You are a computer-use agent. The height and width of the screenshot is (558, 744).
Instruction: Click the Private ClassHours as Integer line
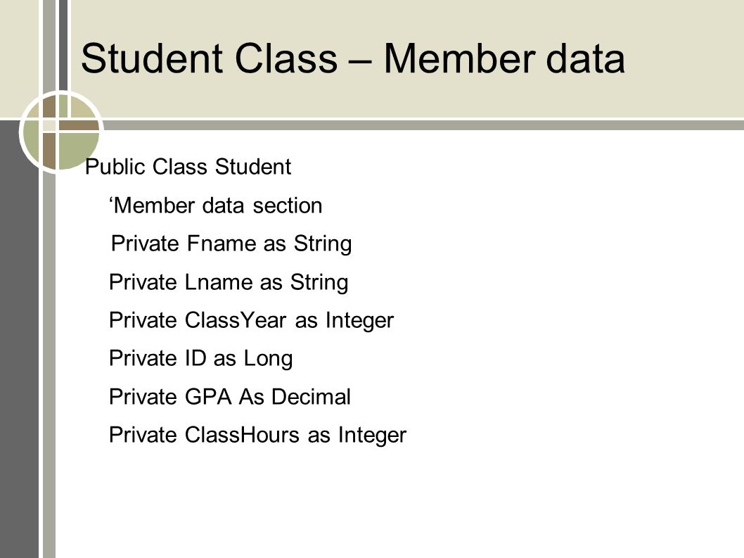[x=257, y=435]
